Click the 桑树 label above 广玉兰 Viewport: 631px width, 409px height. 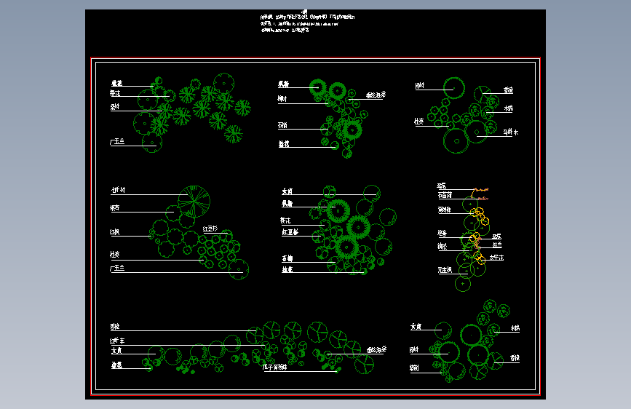pos(115,106)
